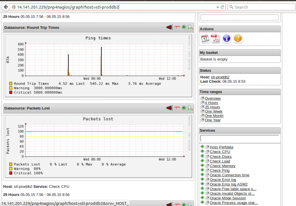Open the Check Memory service link

[223, 166]
